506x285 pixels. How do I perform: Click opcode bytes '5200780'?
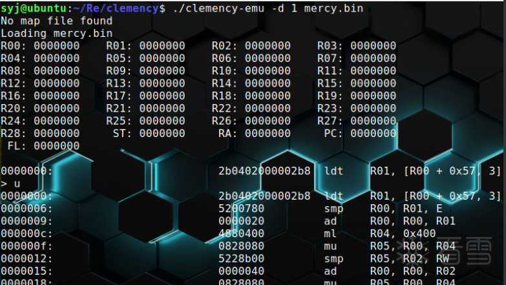(242, 209)
